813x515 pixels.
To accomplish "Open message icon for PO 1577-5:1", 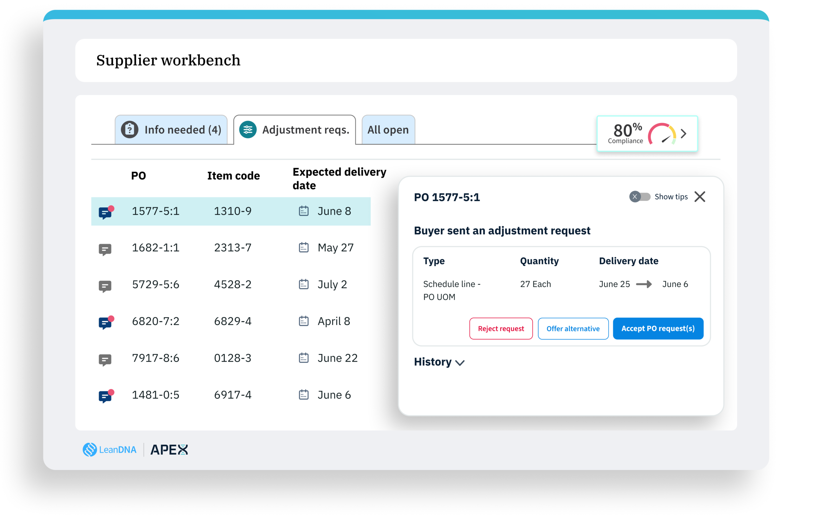I will pos(106,212).
